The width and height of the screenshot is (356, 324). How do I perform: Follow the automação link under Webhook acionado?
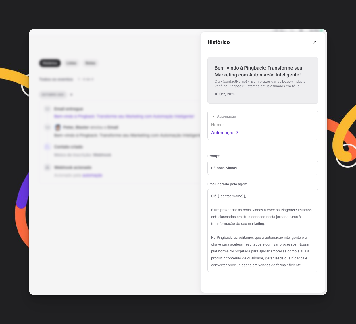click(x=93, y=175)
